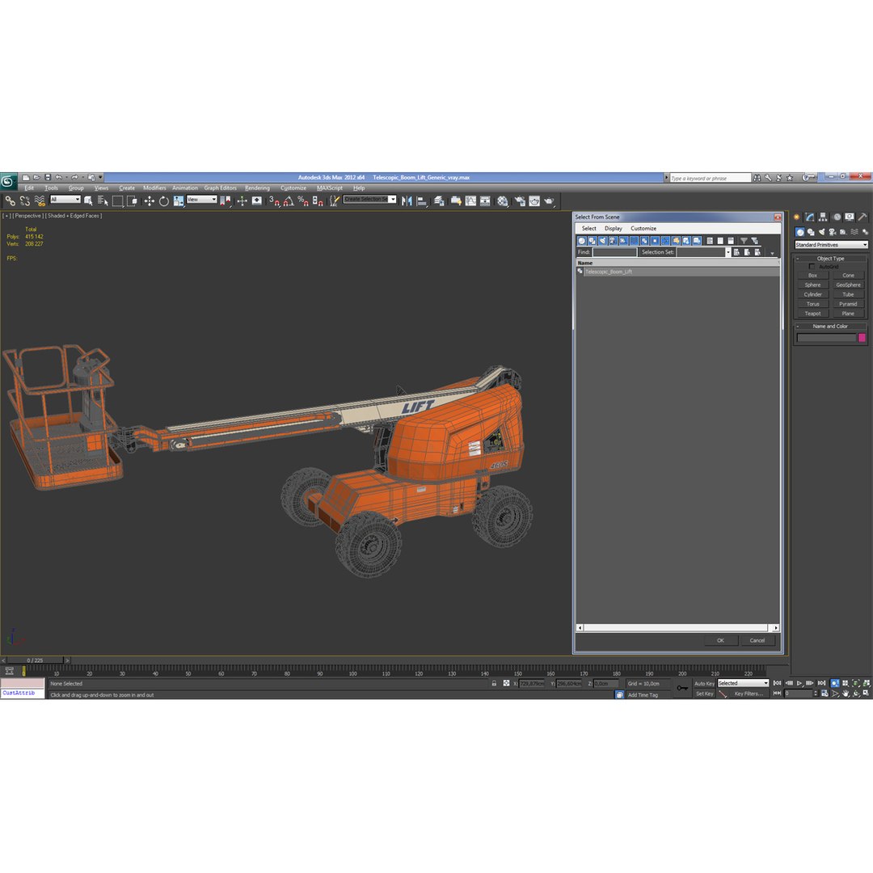Image resolution: width=873 pixels, height=873 pixels.
Task: Open the Rendering menu
Action: pyautogui.click(x=257, y=188)
